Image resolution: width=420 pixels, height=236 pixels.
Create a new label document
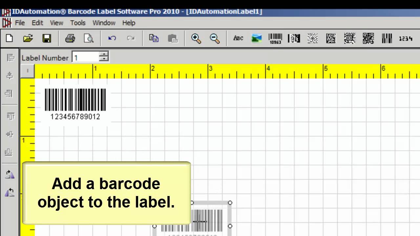point(9,39)
